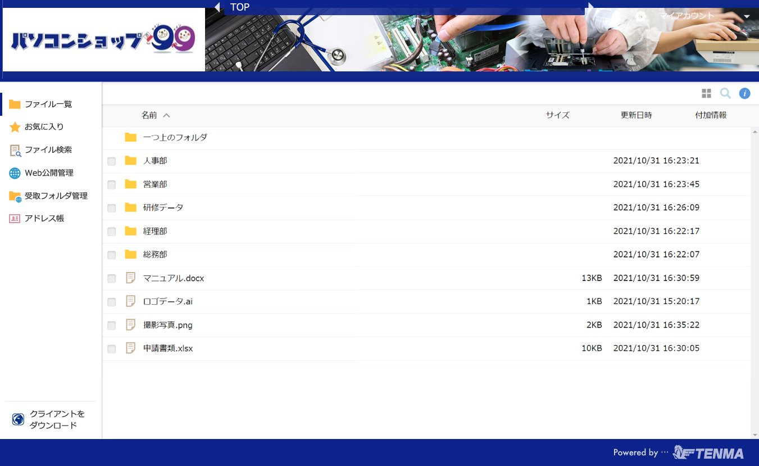Viewport: 759px width, 466px height.
Task: Open ファイル一覧 in the sidebar
Action: (48, 104)
